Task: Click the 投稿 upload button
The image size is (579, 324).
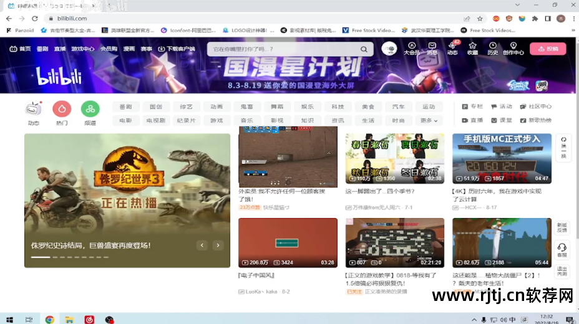Action: [548, 49]
